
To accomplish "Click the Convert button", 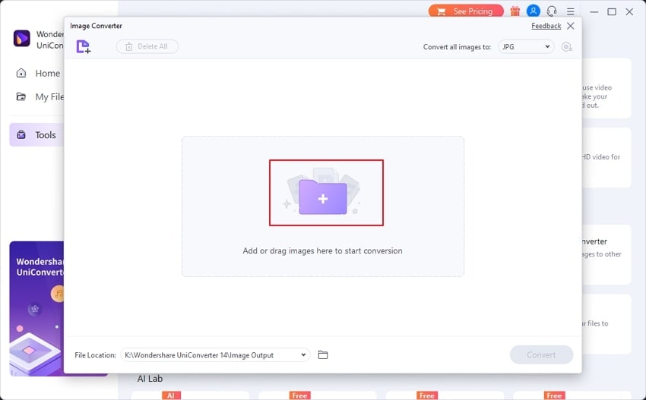I will pos(541,354).
